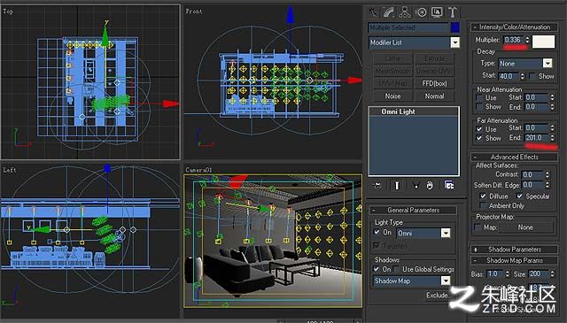The image size is (567, 323).
Task: Click the Pin Stack icon
Action: tap(377, 185)
